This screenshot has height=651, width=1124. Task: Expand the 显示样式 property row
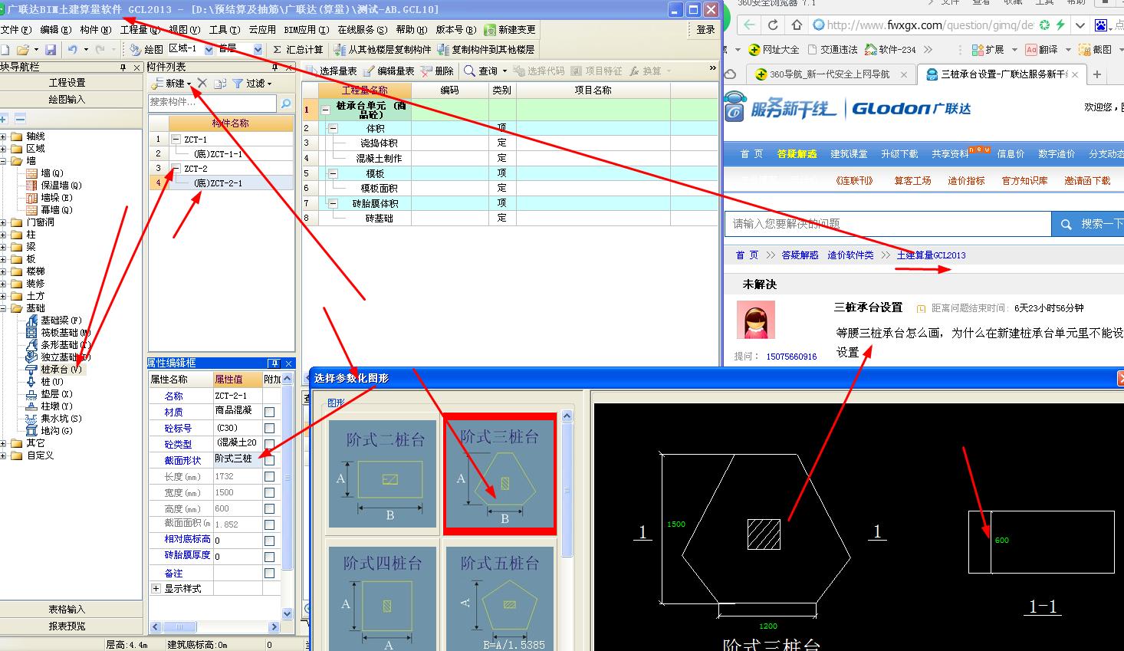pos(156,589)
